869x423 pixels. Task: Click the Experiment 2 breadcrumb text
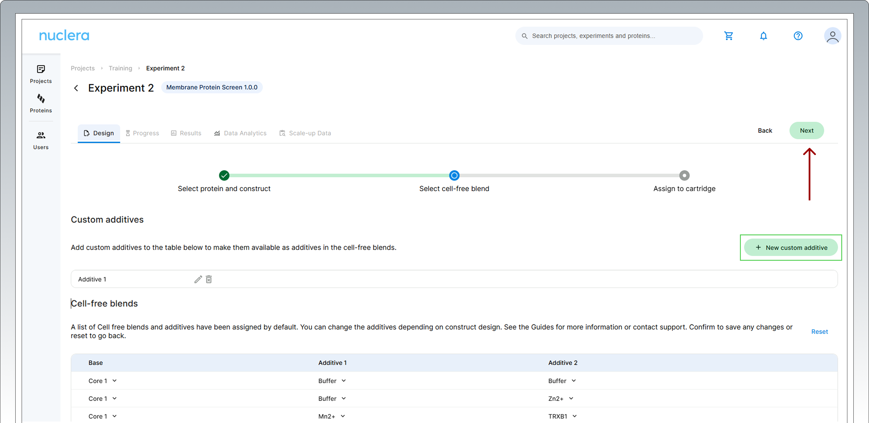click(x=165, y=68)
